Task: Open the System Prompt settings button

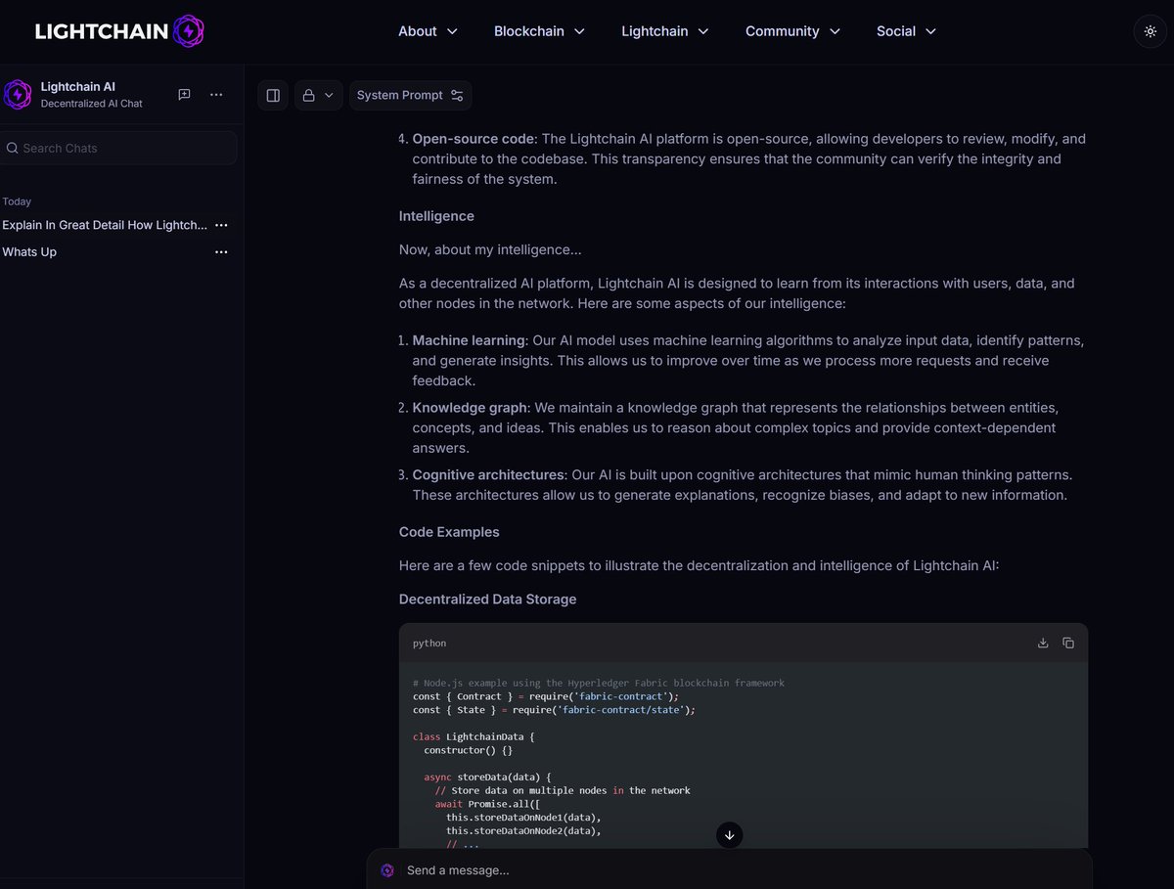Action: coord(410,95)
